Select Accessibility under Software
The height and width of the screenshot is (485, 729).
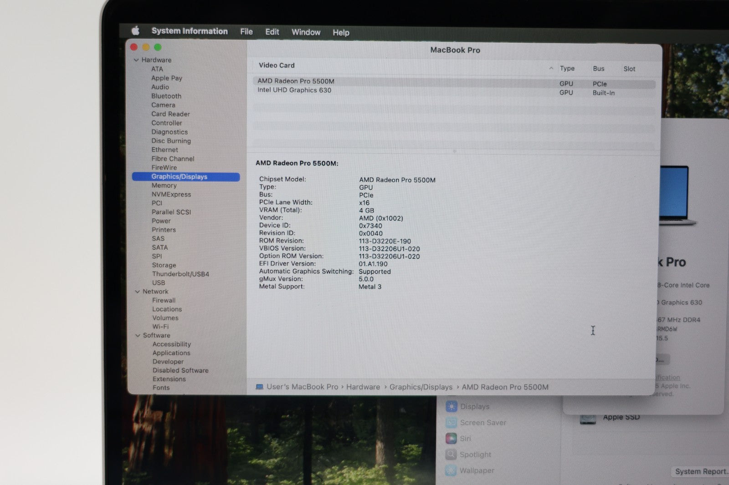click(x=172, y=344)
